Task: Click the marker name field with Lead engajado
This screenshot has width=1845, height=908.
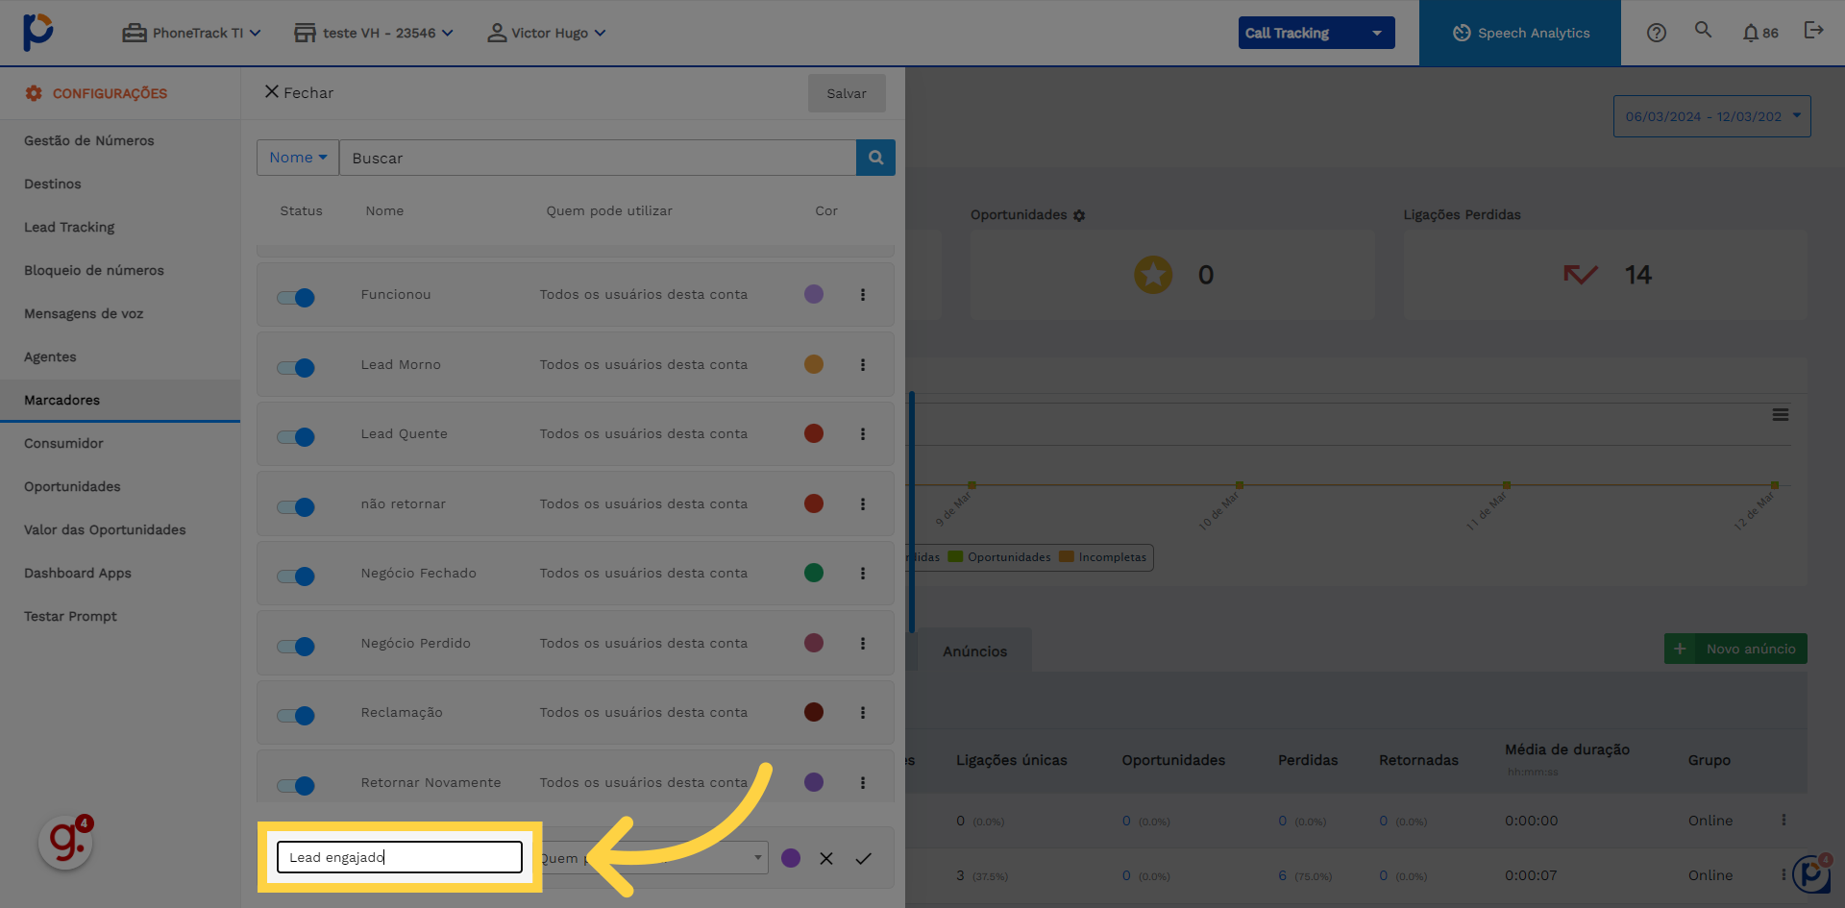Action: coord(400,857)
